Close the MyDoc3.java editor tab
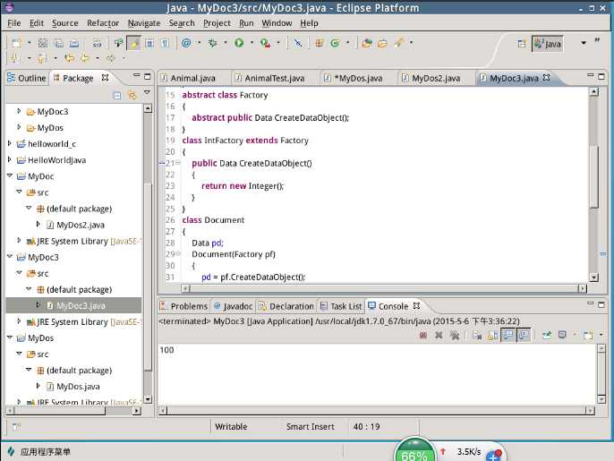This screenshot has height=461, width=614. (546, 78)
